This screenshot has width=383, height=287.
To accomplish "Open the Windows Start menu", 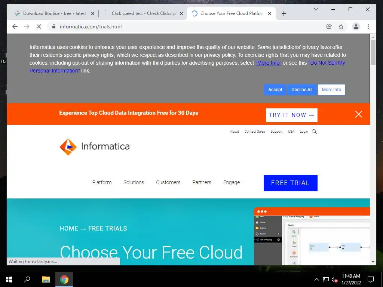I will click(x=9, y=280).
